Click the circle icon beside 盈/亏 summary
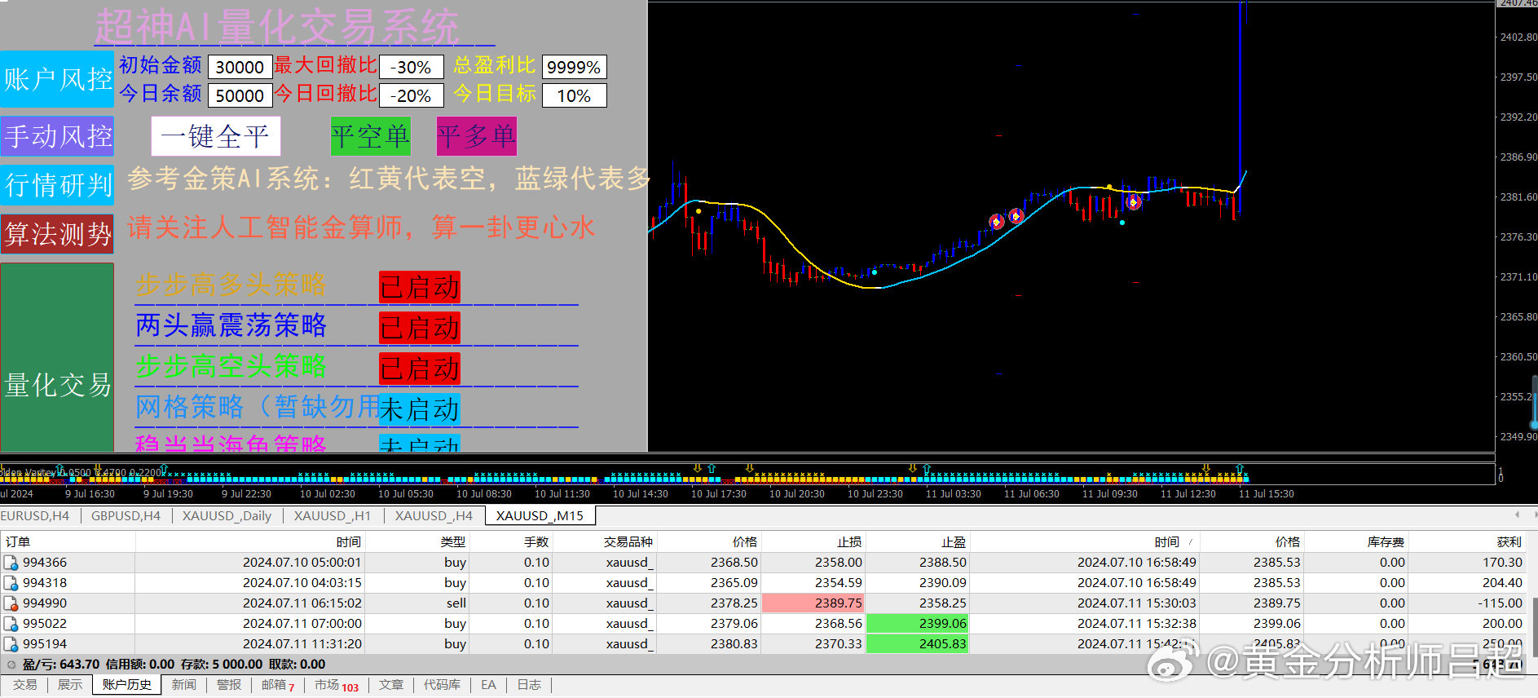The height and width of the screenshot is (698, 1538). (11, 665)
